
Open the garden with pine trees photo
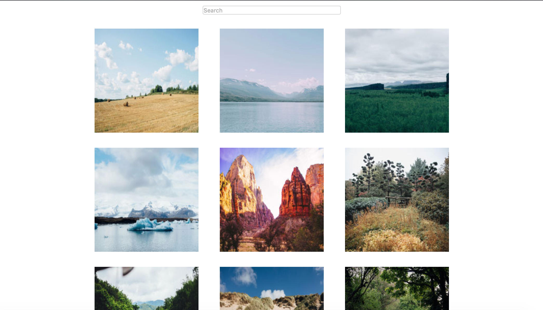(397, 199)
